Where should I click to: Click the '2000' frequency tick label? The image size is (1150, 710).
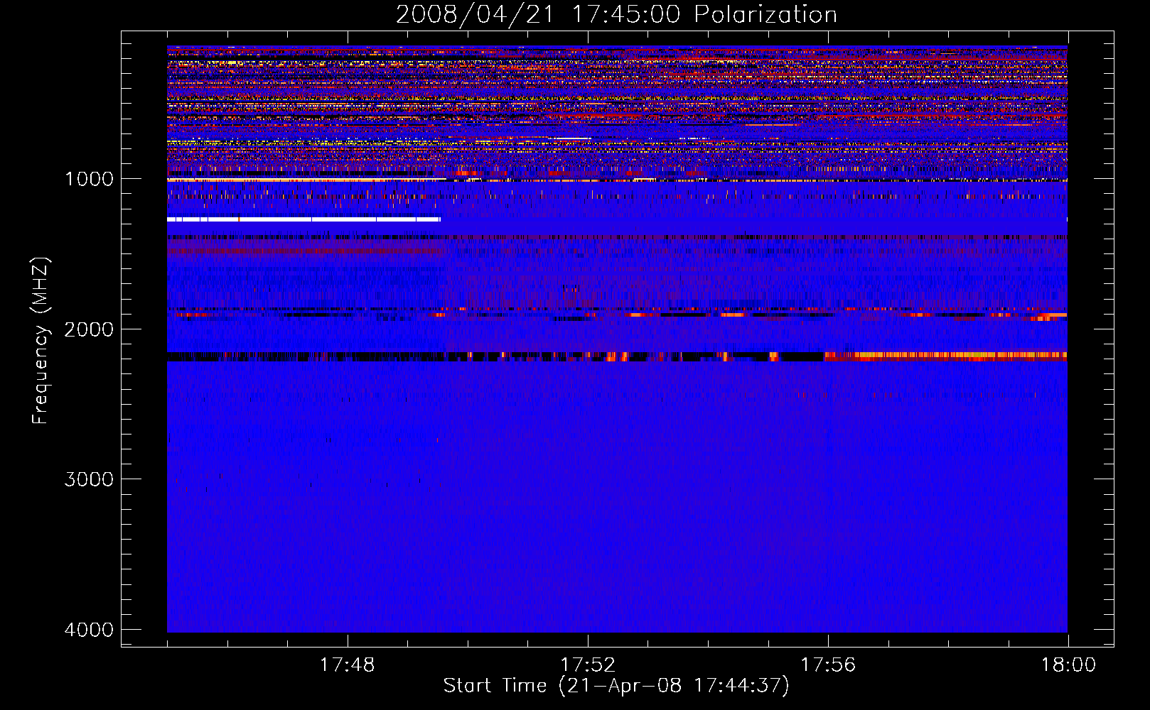pyautogui.click(x=89, y=329)
